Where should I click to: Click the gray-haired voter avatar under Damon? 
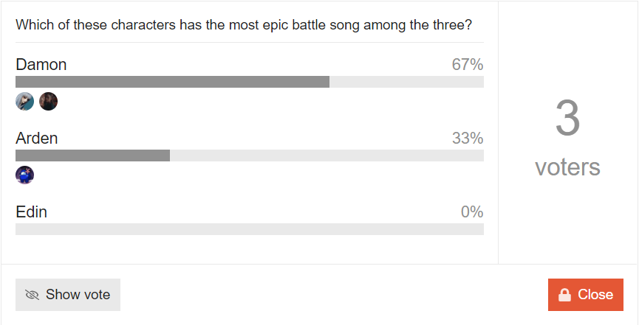click(x=25, y=102)
